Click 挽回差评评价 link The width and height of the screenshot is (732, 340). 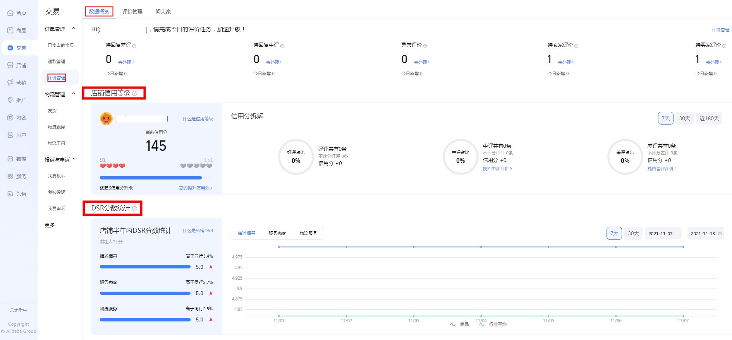[x=662, y=169]
